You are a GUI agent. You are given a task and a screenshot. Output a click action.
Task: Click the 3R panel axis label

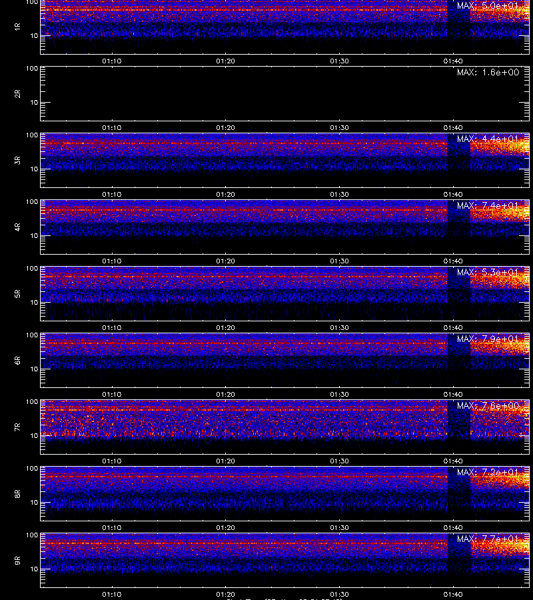click(17, 160)
